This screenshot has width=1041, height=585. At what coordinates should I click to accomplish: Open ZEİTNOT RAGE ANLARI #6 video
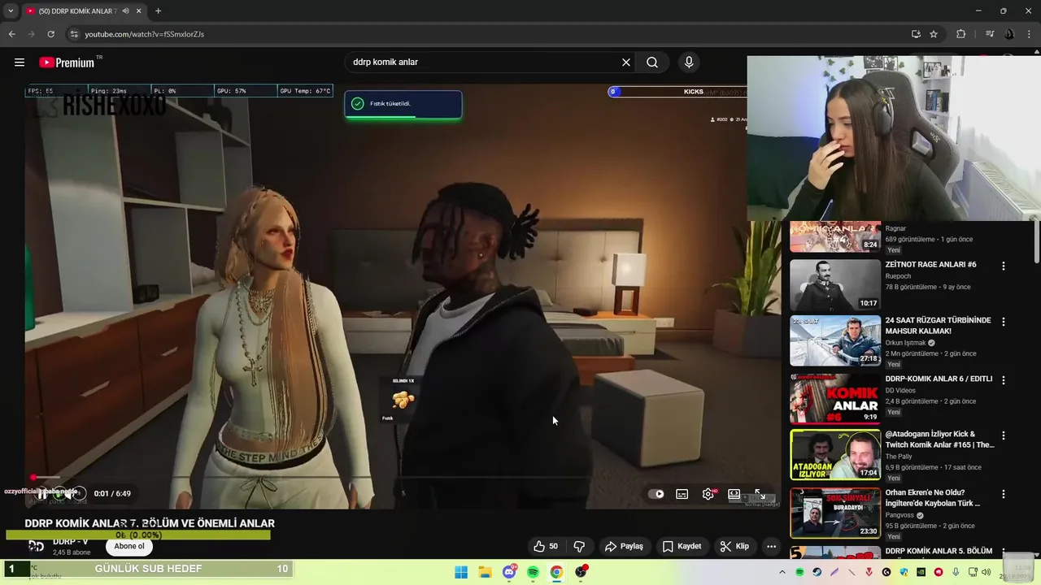930,265
